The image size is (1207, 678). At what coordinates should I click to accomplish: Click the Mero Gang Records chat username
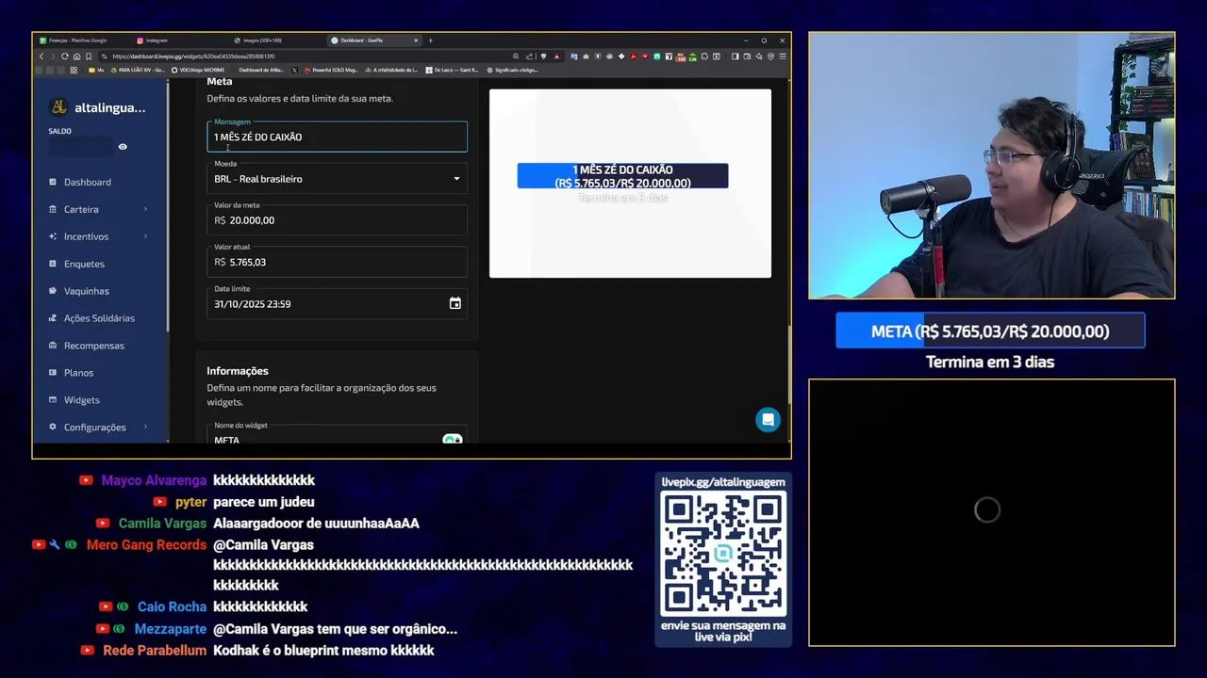(146, 545)
